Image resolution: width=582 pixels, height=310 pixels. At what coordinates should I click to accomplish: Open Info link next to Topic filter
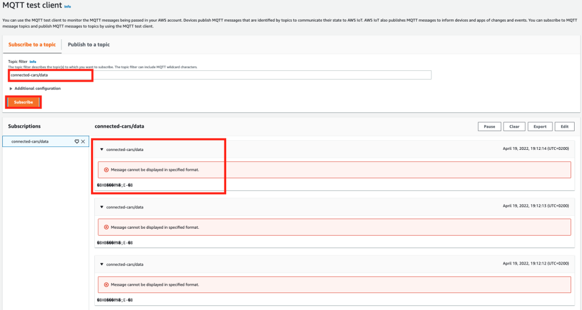coord(33,61)
